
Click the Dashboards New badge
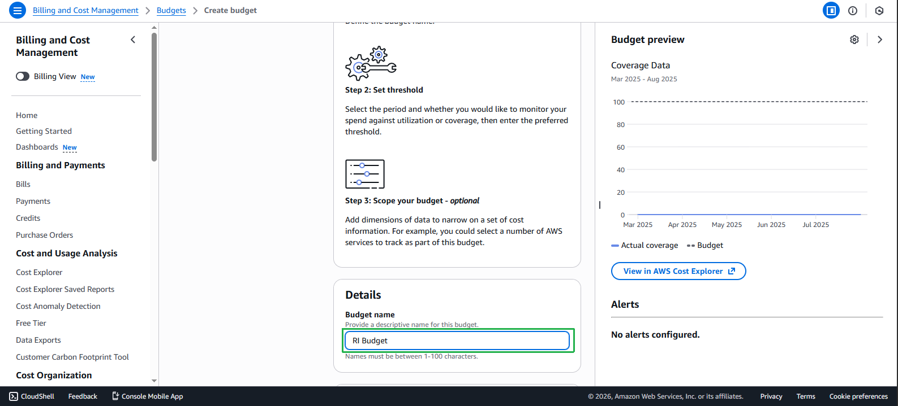click(70, 147)
